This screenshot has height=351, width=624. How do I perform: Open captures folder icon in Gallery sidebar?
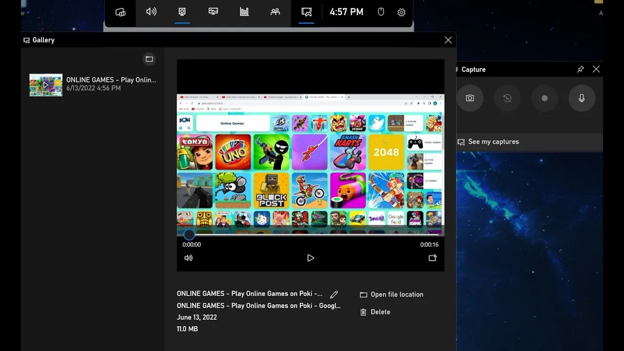[149, 59]
